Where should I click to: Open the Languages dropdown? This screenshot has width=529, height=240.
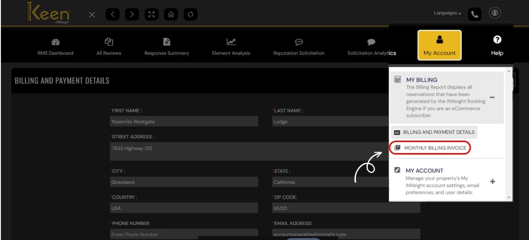447,13
